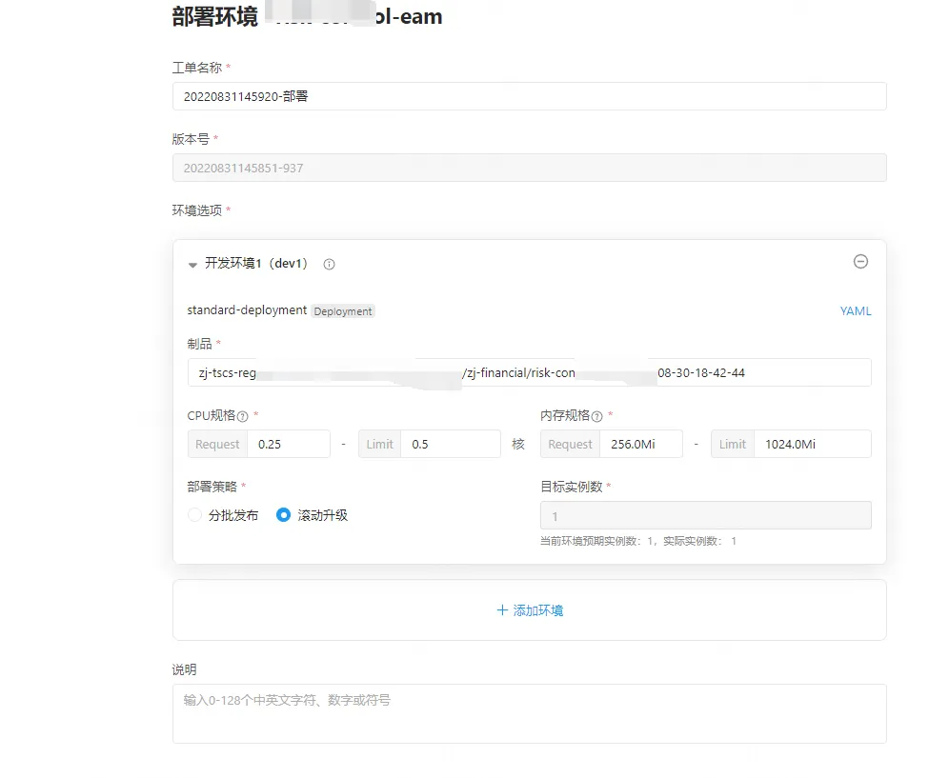Click 添加环境 to add environment
Image resolution: width=949 pixels, height=778 pixels.
pos(530,609)
